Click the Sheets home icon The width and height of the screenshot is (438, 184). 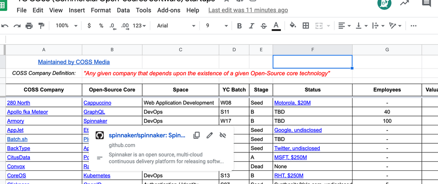pyautogui.click(x=4, y=6)
